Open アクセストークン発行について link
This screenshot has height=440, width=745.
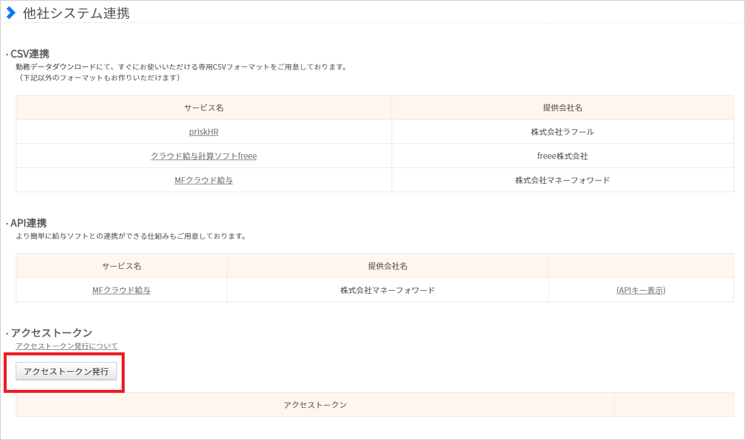tap(67, 346)
